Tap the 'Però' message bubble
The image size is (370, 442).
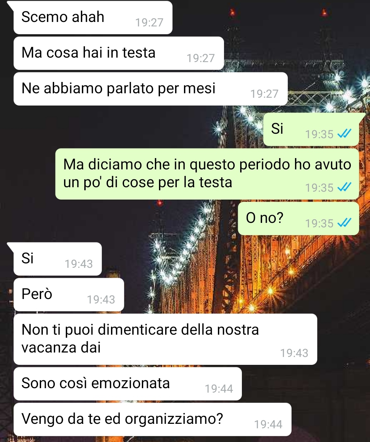[69, 295]
